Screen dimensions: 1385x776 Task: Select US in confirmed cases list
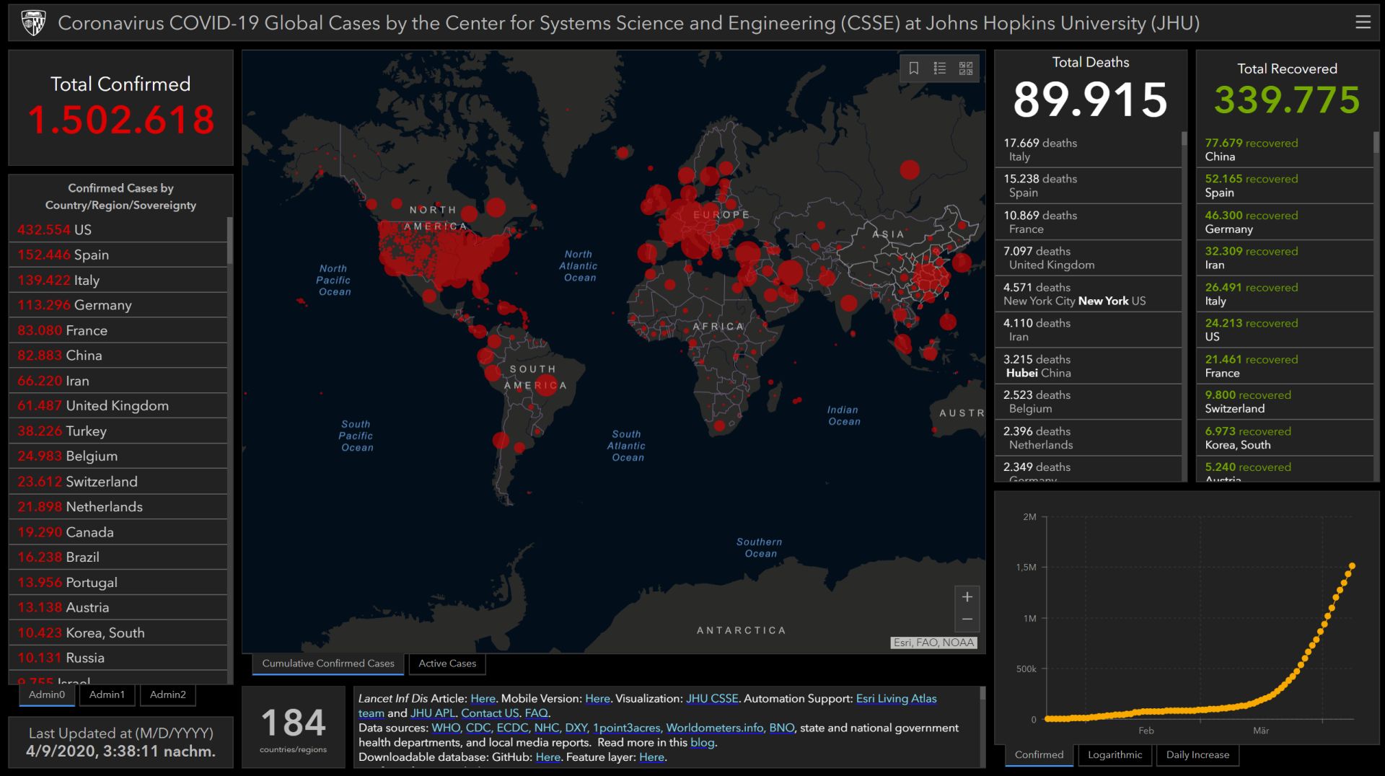(118, 229)
